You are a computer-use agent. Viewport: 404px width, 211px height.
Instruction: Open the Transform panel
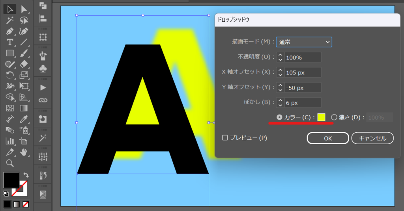pos(43,37)
